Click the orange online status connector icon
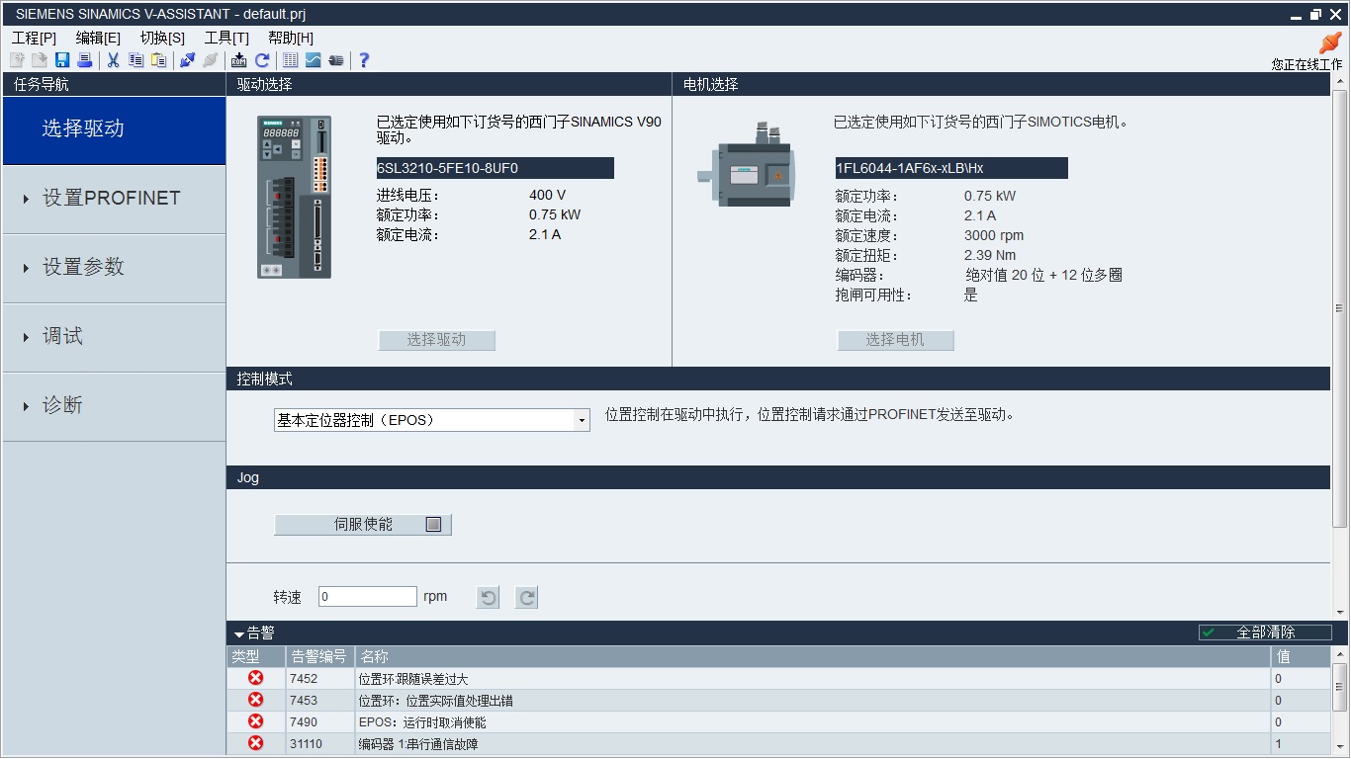 1330,42
